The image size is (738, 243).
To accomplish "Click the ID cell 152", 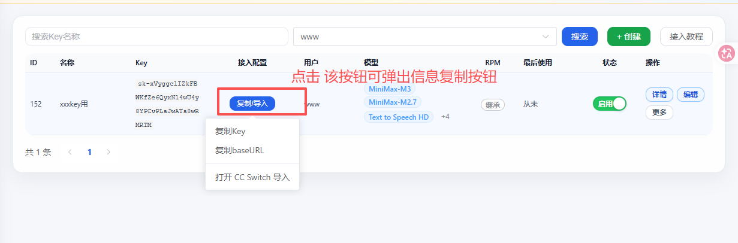I will tap(36, 104).
